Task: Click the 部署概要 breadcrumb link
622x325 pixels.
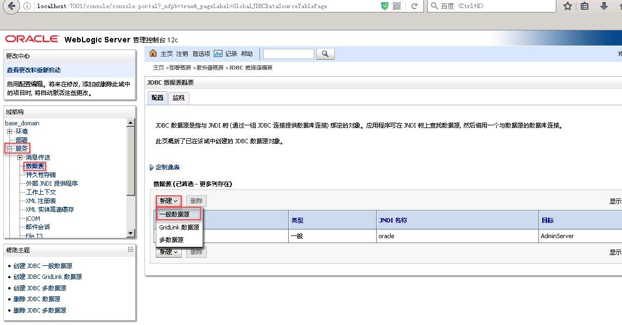Action: coord(180,68)
